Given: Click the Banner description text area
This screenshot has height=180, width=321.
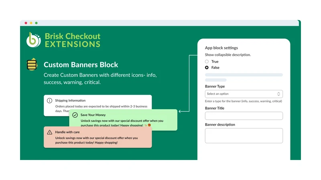Looking at the screenshot, I should [x=244, y=136].
